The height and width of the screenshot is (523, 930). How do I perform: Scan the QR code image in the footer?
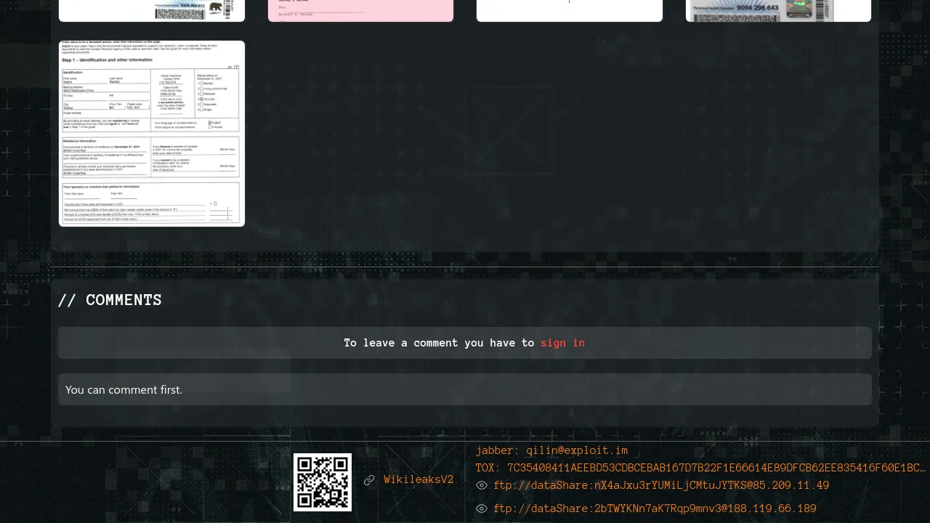click(x=322, y=482)
